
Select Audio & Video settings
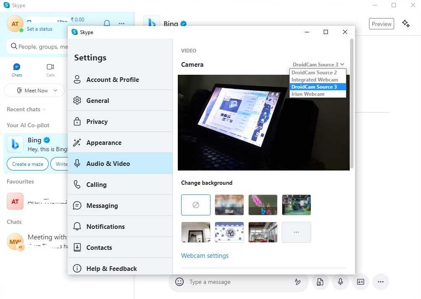click(x=120, y=163)
